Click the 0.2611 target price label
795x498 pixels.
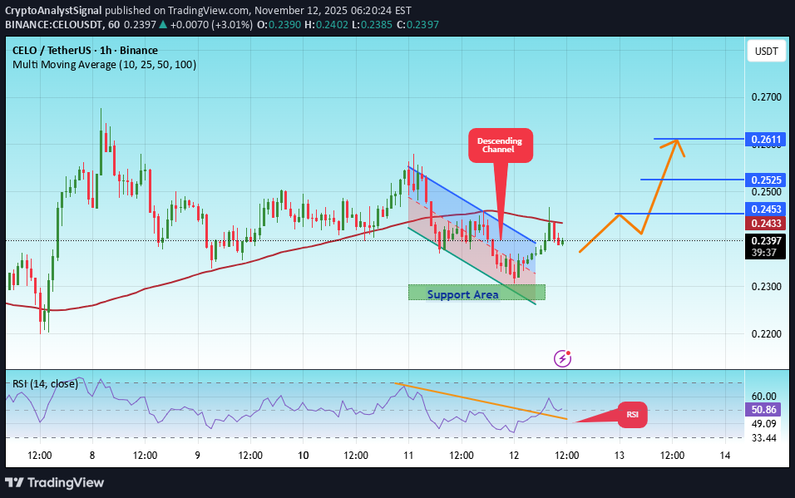point(766,139)
